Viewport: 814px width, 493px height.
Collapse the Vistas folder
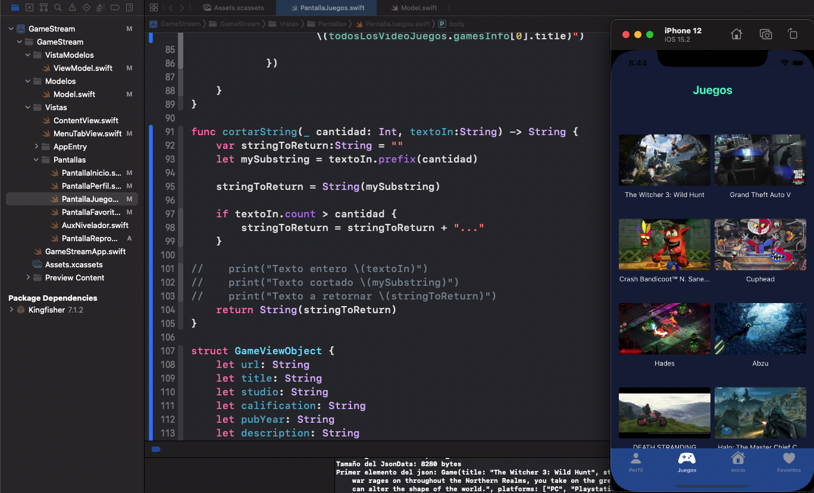pos(28,107)
